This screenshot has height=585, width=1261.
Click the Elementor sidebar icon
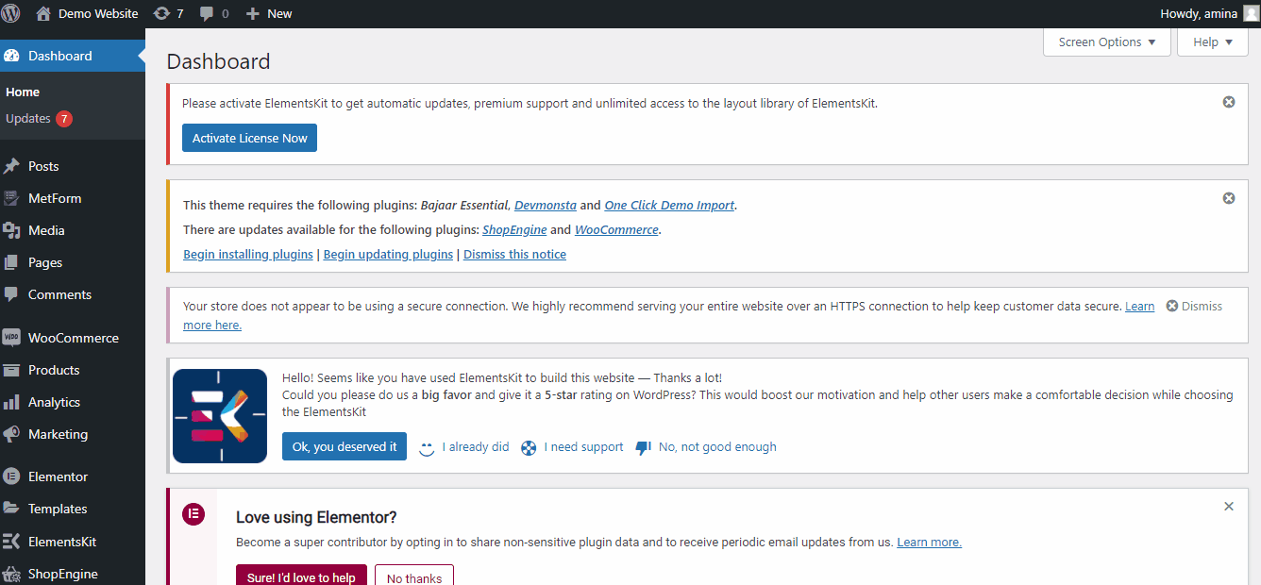11,476
